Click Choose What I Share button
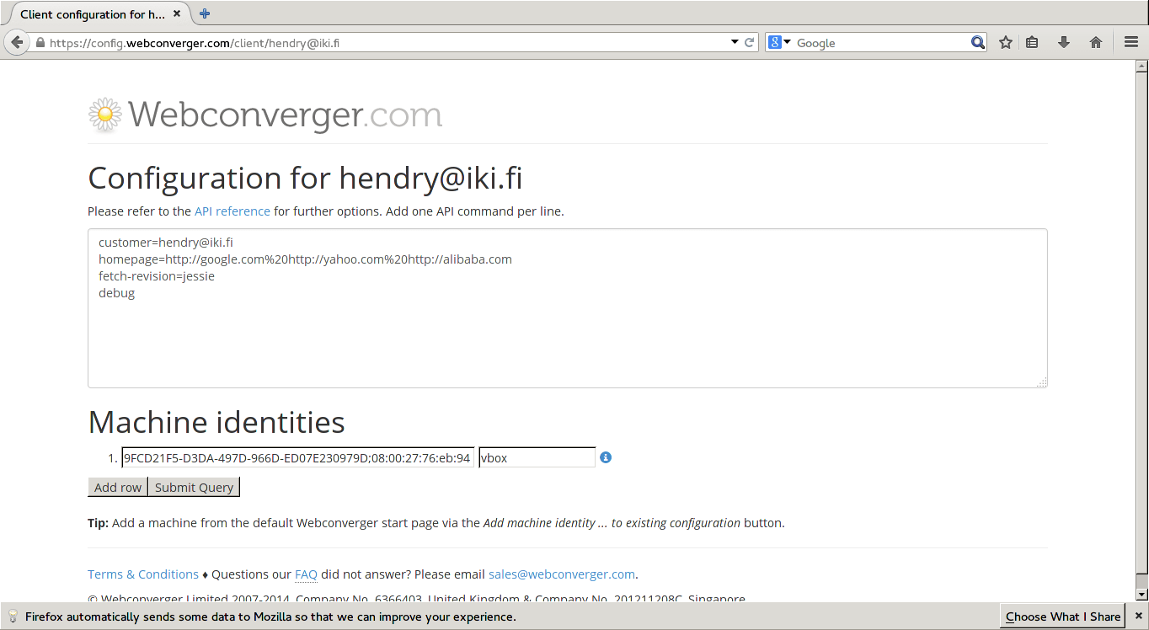Viewport: 1149px width, 630px height. coord(1063,617)
